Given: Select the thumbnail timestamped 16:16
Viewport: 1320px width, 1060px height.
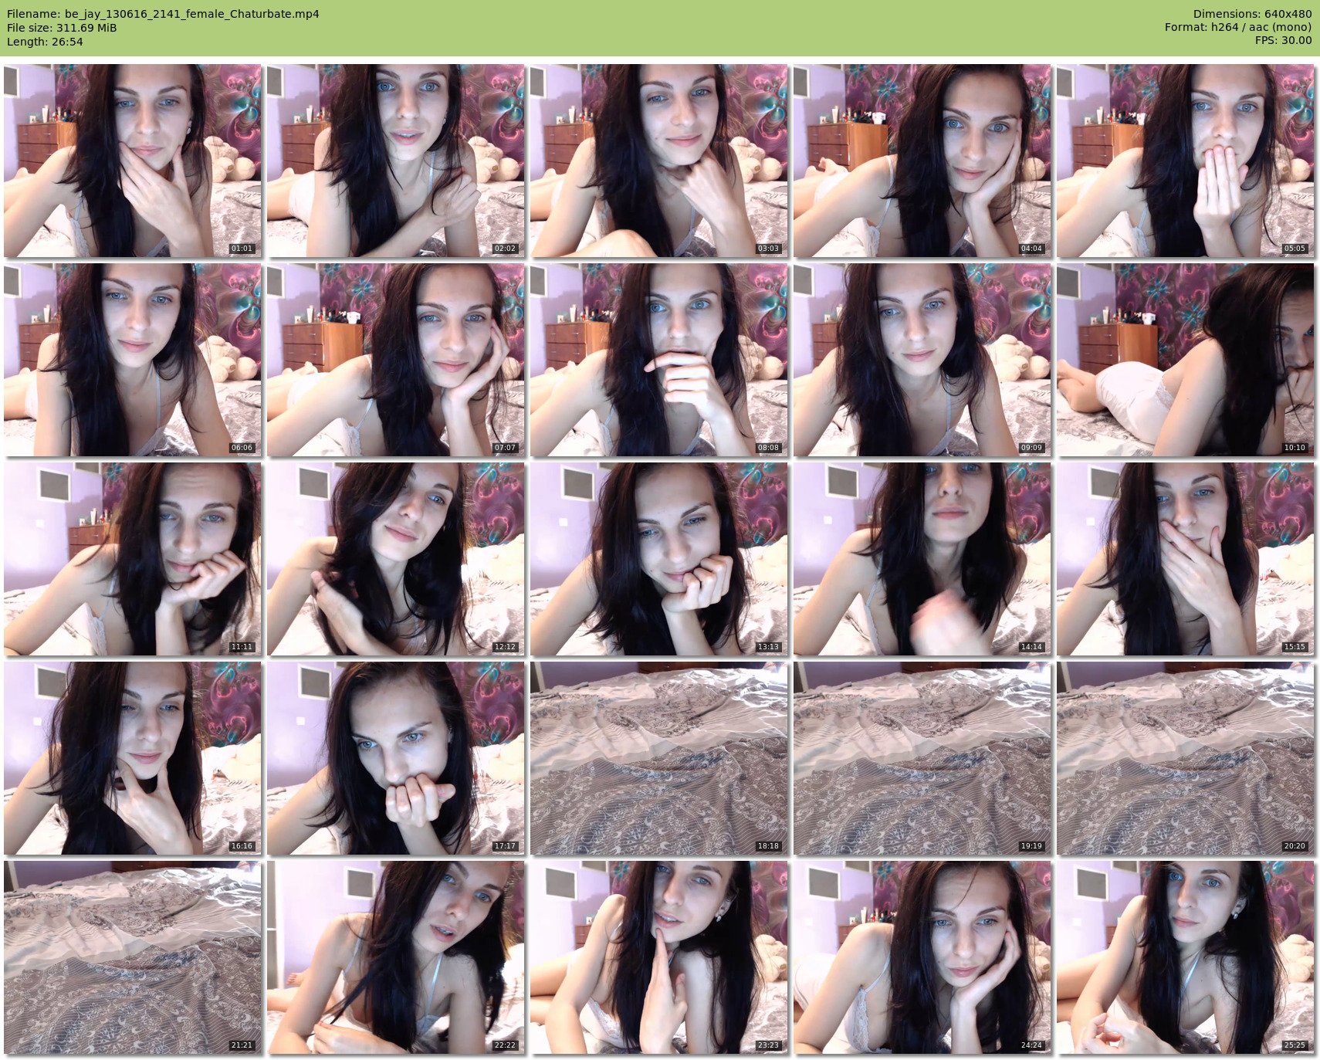Looking at the screenshot, I should pyautogui.click(x=132, y=758).
